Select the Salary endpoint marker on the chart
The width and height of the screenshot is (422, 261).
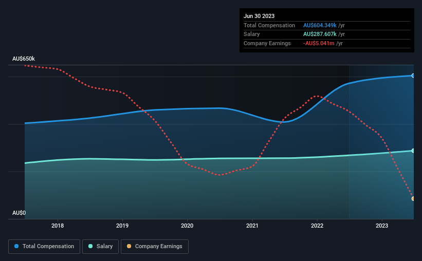click(413, 151)
